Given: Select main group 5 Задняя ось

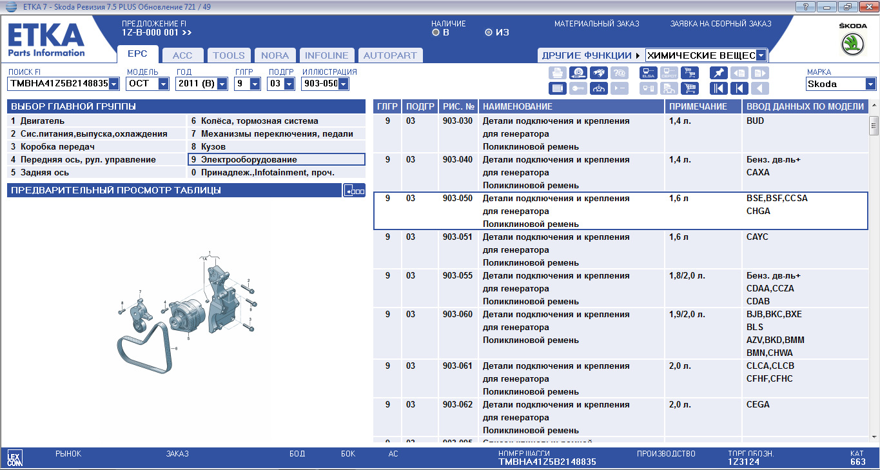Looking at the screenshot, I should point(97,173).
